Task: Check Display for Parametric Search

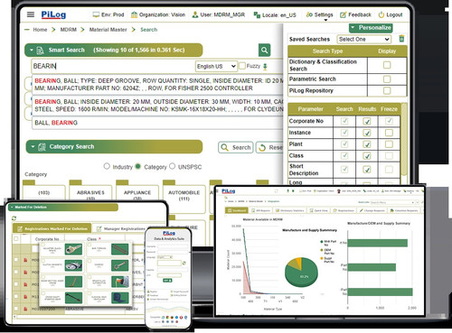Action: 387,79
